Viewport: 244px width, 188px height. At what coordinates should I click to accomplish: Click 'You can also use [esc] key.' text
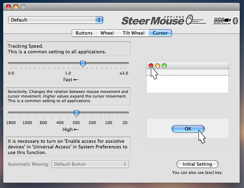197,172
